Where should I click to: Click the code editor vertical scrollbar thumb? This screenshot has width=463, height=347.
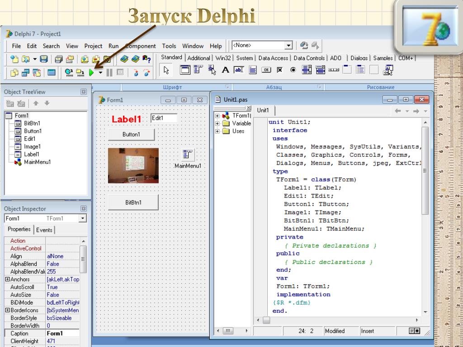pyautogui.click(x=425, y=171)
